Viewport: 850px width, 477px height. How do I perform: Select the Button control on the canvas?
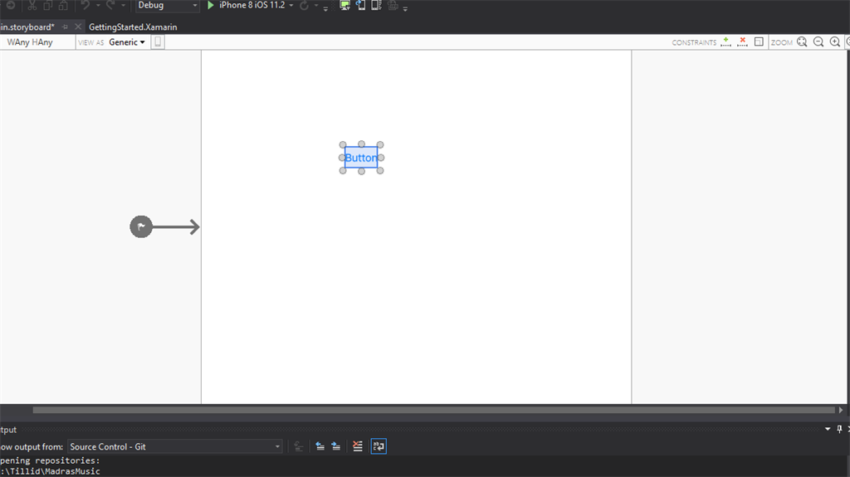(361, 158)
